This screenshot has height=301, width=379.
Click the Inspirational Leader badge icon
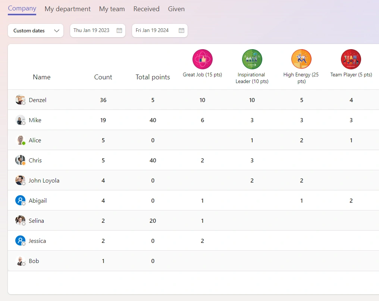click(x=252, y=59)
